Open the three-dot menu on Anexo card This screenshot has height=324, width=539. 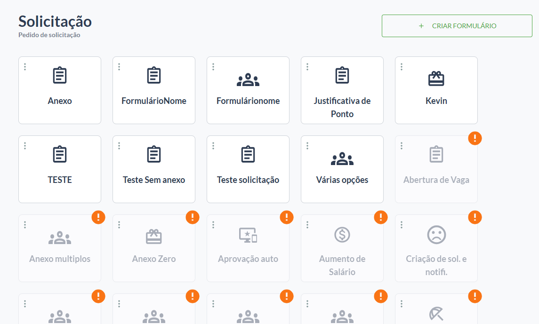(25, 67)
